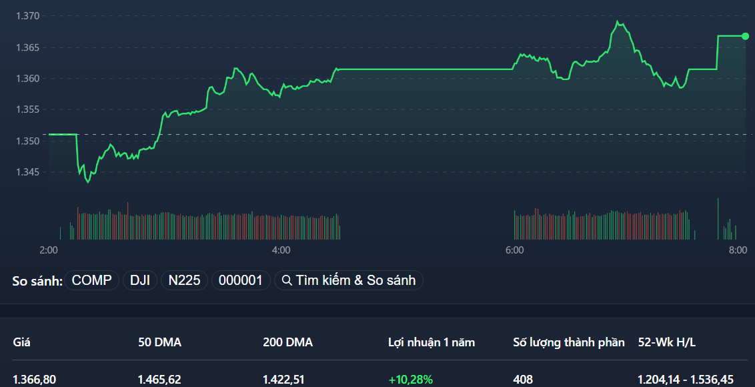Select the 000001 comparison chip
Viewport: 755px width, 387px height.
coord(241,280)
